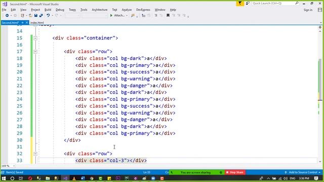
Task: Click the Visual Studio logo icon in title bar
Action: (x=5, y=4)
